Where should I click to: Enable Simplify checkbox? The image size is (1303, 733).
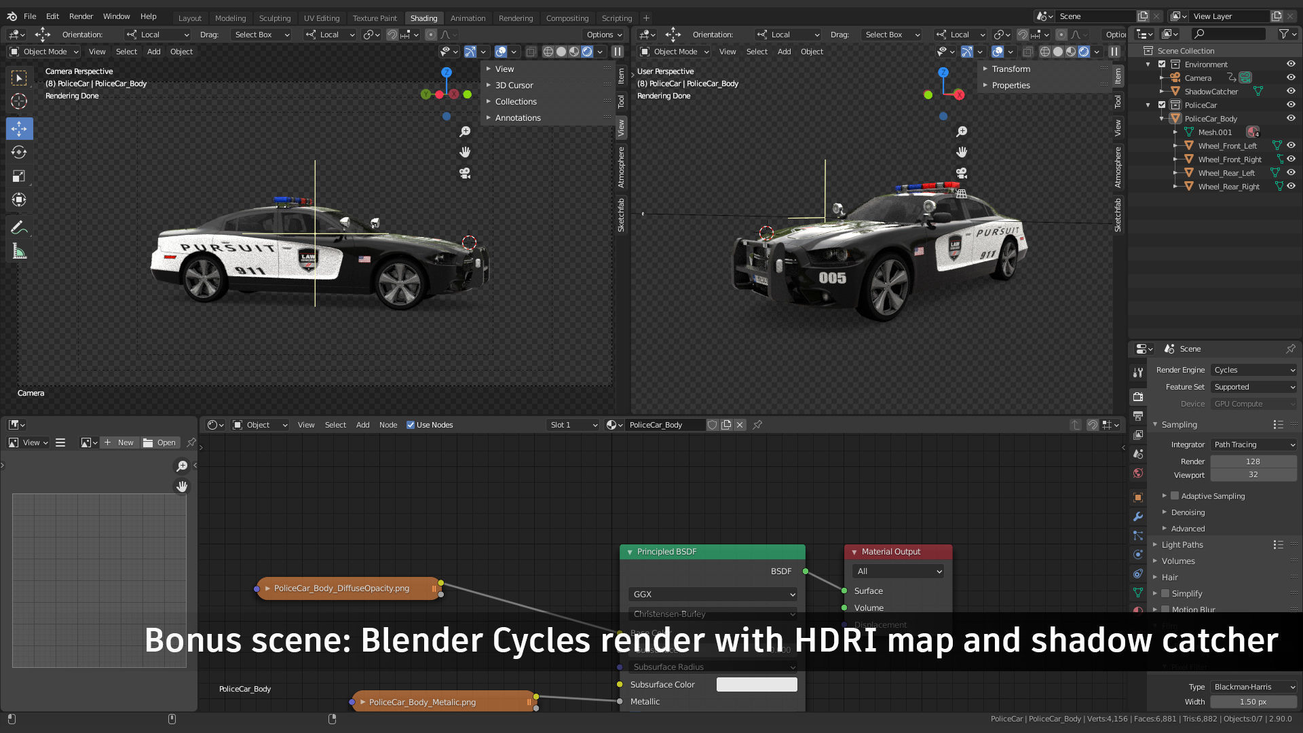(x=1165, y=593)
